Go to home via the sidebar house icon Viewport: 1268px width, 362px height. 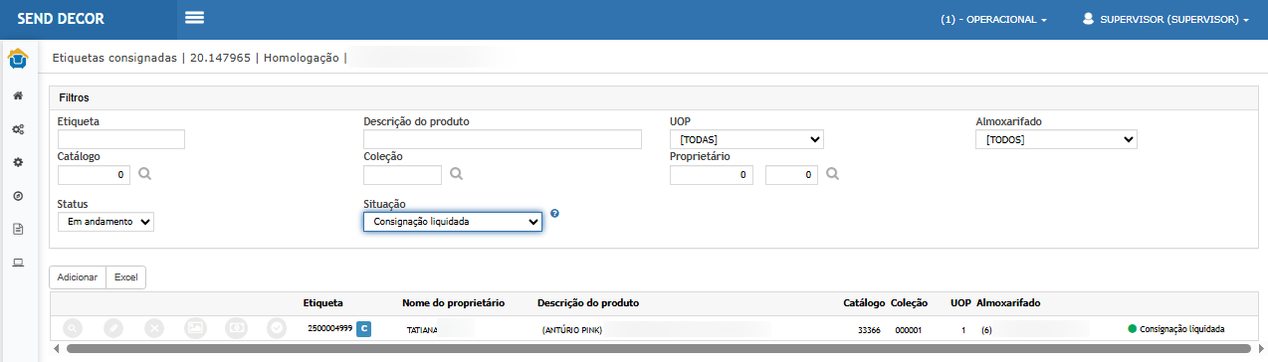(x=18, y=96)
